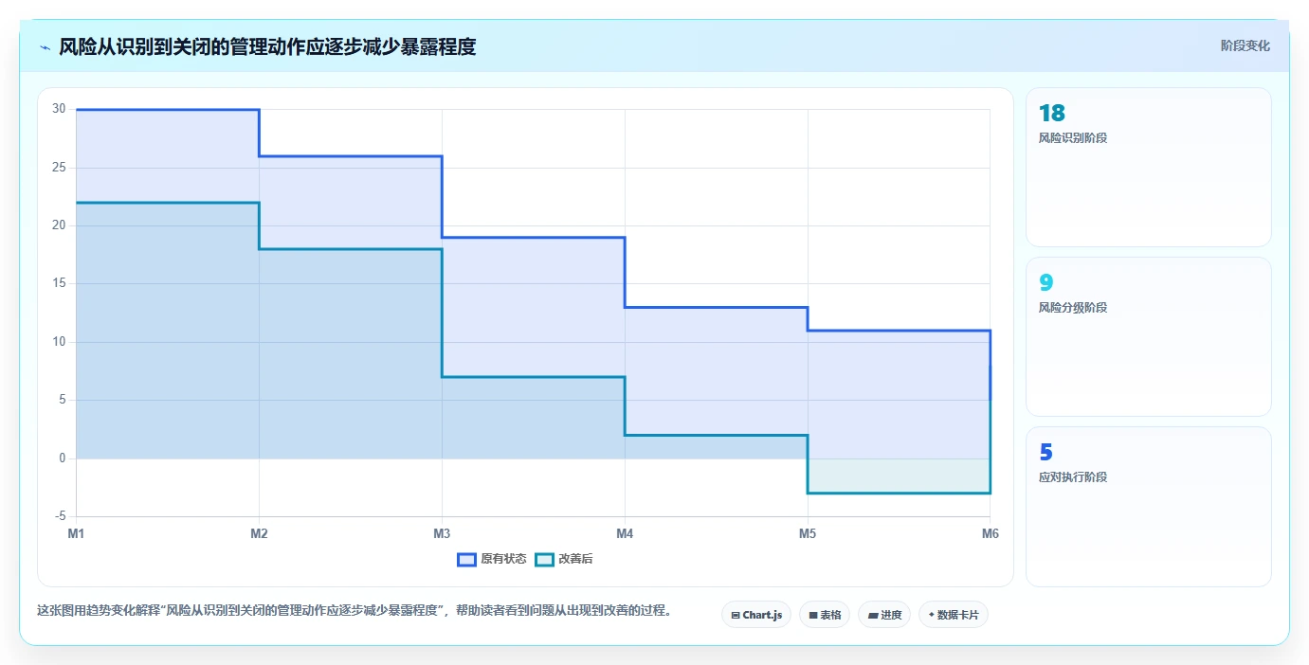
Task: Click the -5 y-axis label
Action: 60,516
